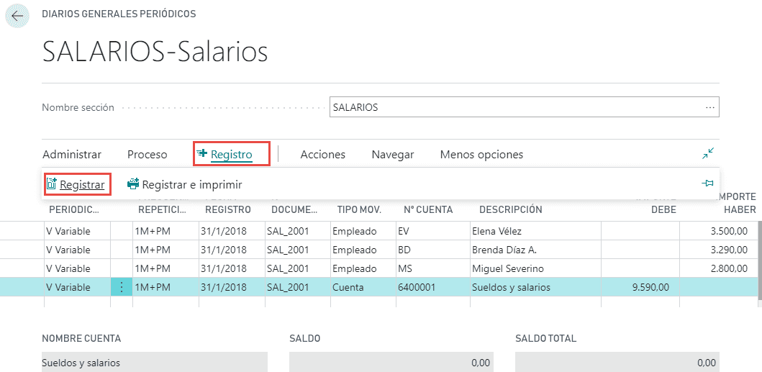Pin the action bar with the pin icon
Image resolution: width=762 pixels, height=372 pixels.
tap(708, 183)
